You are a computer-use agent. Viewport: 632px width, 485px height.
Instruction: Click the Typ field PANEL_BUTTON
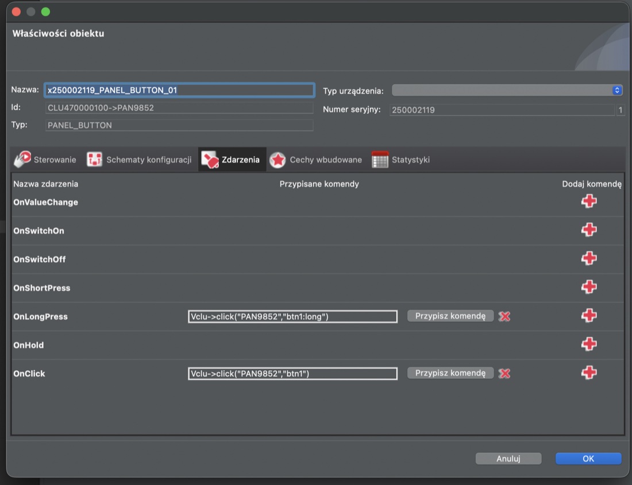pyautogui.click(x=179, y=125)
